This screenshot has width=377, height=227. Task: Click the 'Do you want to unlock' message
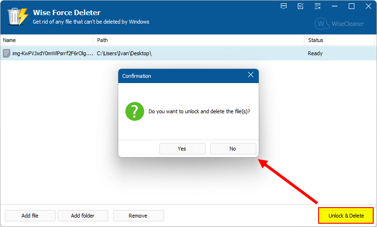[x=199, y=111]
